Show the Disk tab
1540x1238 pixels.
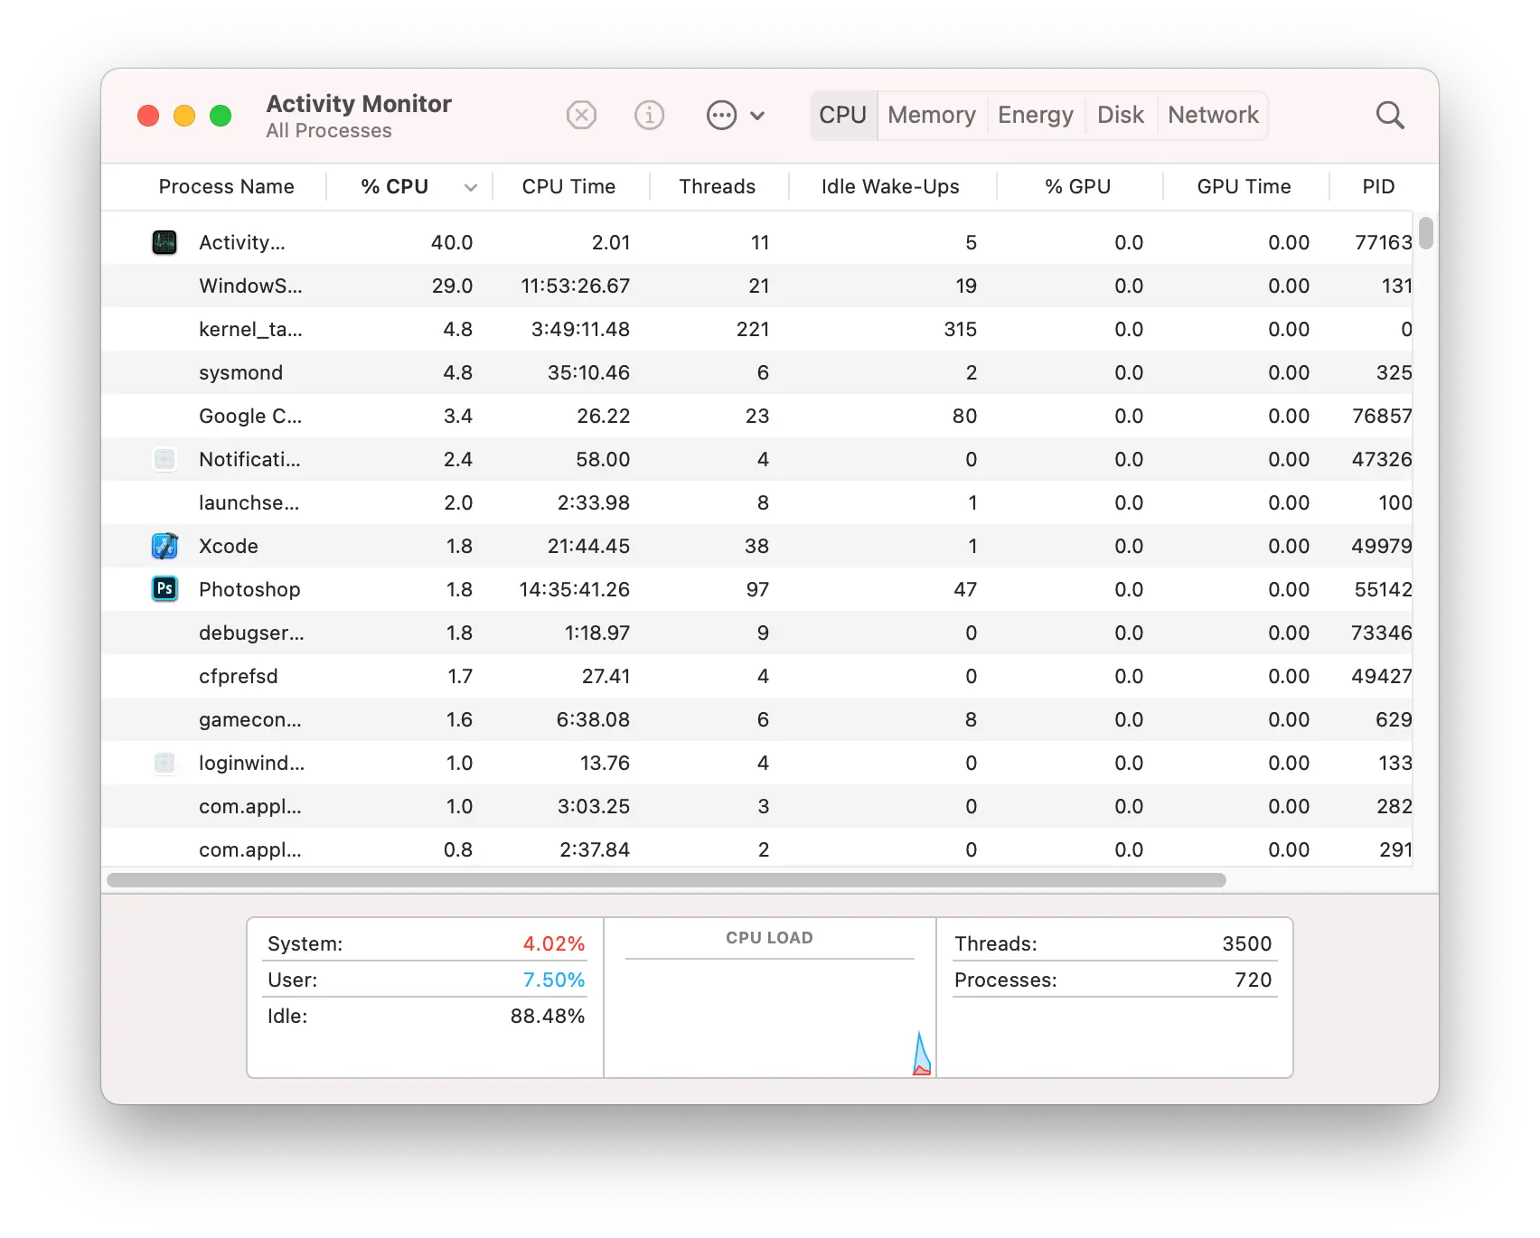point(1120,116)
